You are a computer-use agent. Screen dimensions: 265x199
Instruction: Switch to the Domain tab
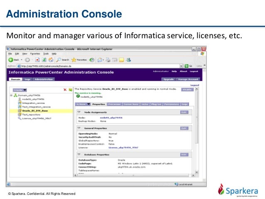coord(15,79)
